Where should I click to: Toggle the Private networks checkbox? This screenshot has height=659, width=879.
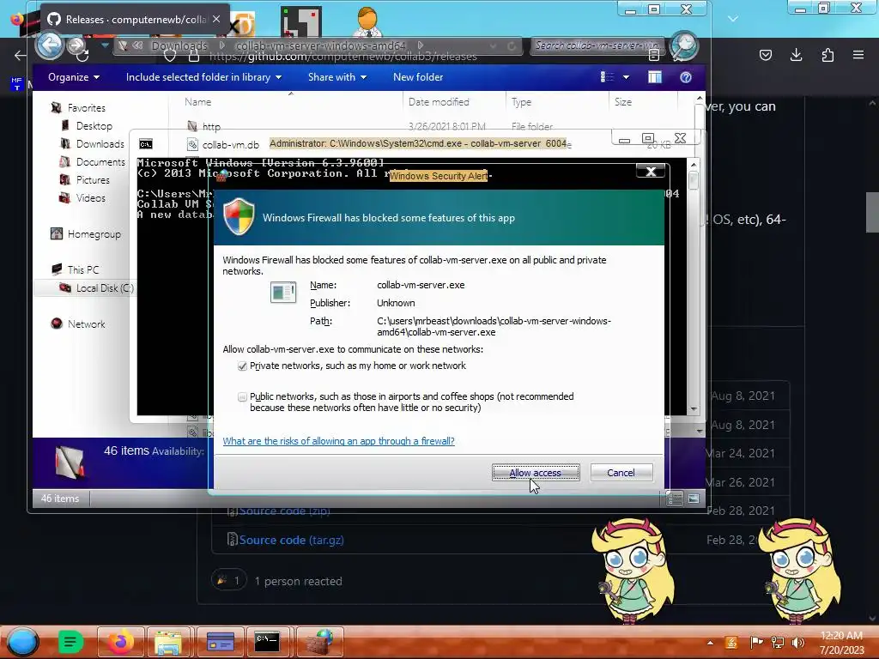[x=242, y=366]
